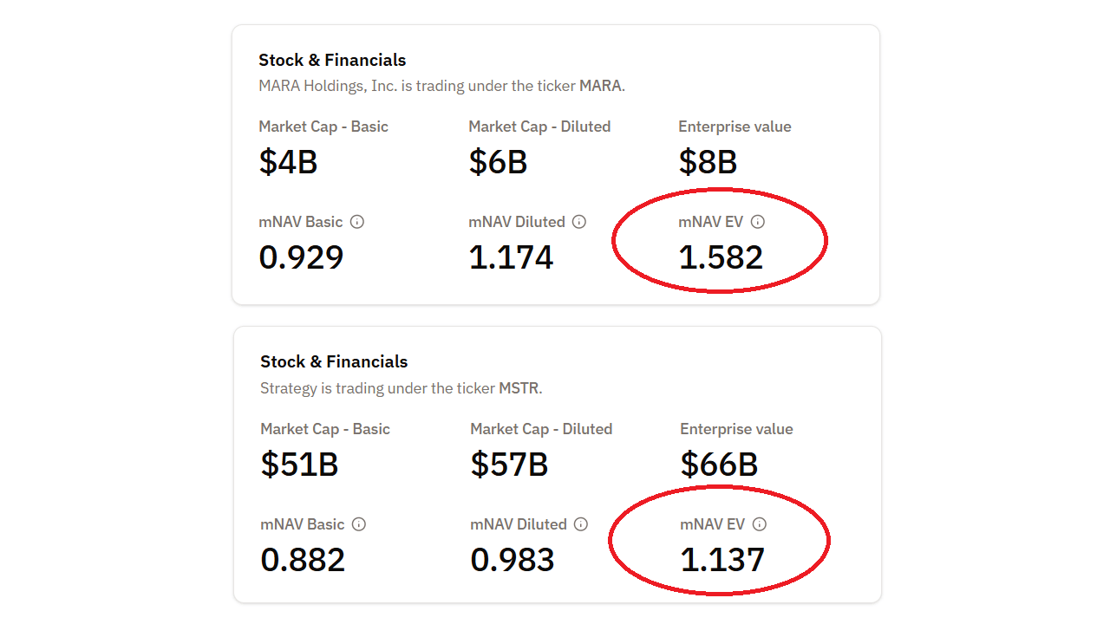Click the 1.137 mNAV EV value
1110x624 pixels.
click(722, 560)
